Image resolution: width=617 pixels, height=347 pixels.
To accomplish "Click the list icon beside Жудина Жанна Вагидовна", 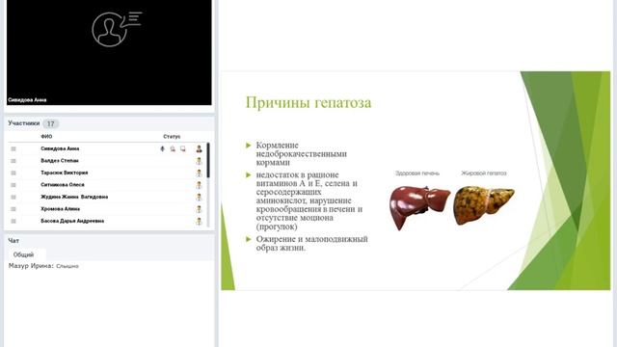I will click(13, 197).
